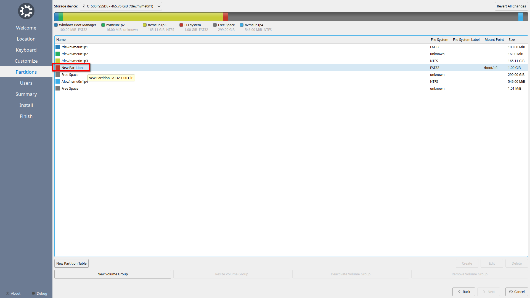The image size is (530, 298).
Task: Select the /dev/nvme0n1p1 blue partition row
Action: (x=75, y=47)
